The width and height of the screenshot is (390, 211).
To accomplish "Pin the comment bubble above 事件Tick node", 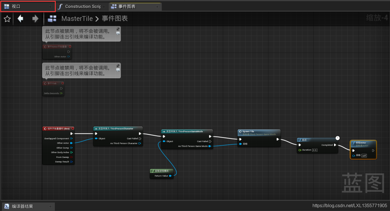I will pyautogui.click(x=118, y=66).
